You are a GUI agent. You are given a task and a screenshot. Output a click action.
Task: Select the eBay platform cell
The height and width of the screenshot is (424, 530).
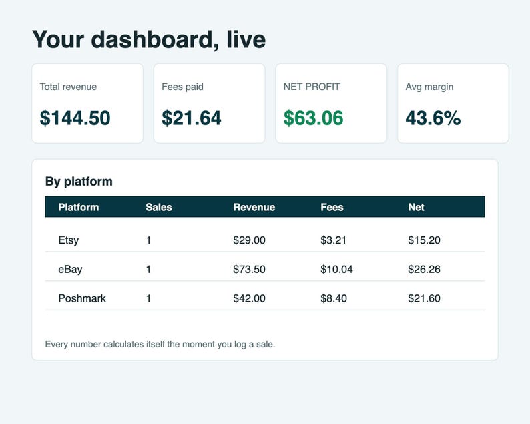(x=70, y=270)
